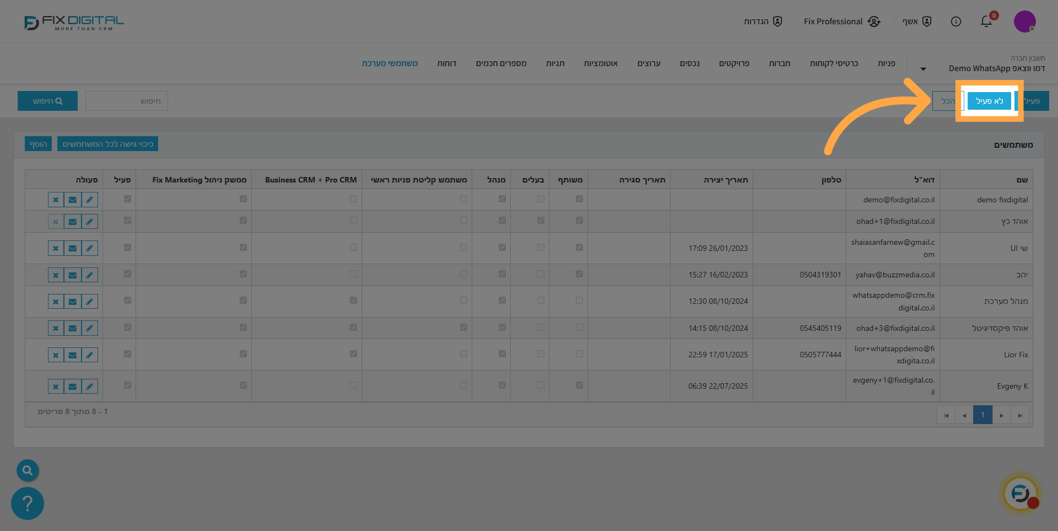The height and width of the screenshot is (531, 1058).
Task: Go to the next page arrow
Action: coord(1001,415)
